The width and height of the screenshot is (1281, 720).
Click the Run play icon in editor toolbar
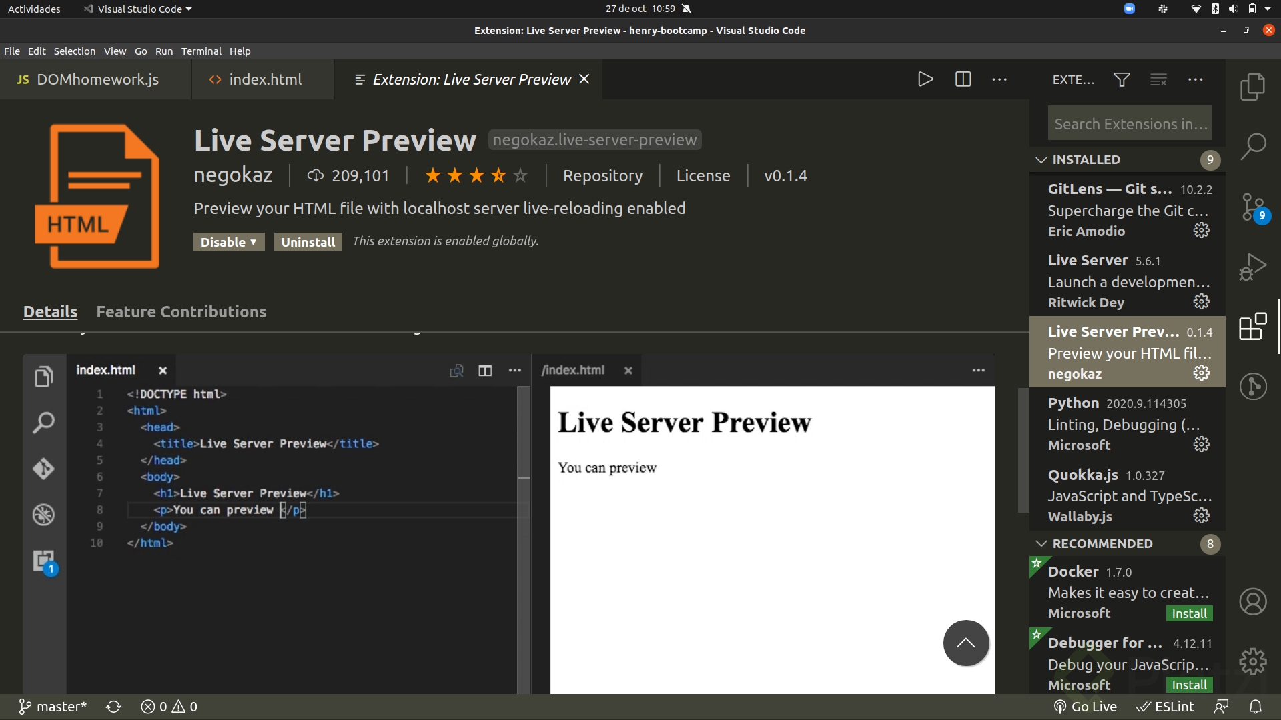click(925, 79)
